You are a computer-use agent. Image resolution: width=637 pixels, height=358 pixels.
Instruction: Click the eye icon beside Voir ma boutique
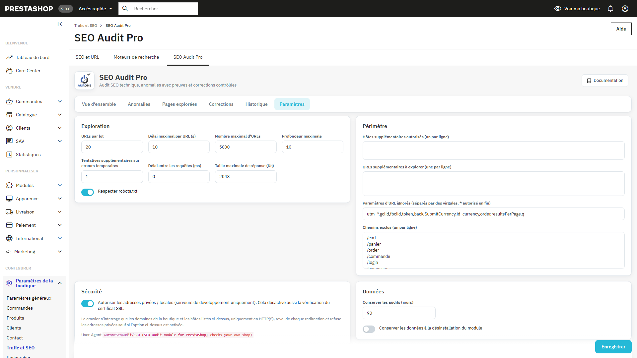[558, 9]
